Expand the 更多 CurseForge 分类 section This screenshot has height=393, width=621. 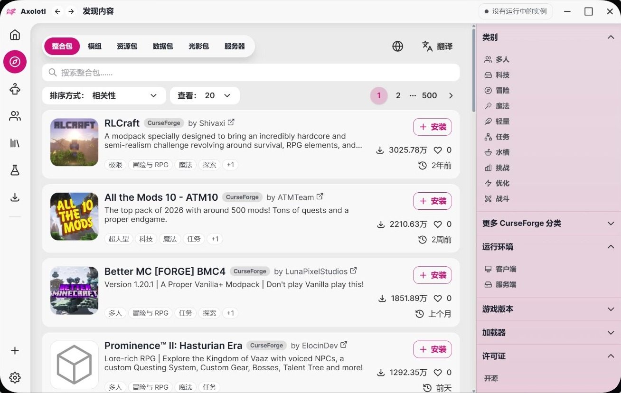click(548, 223)
